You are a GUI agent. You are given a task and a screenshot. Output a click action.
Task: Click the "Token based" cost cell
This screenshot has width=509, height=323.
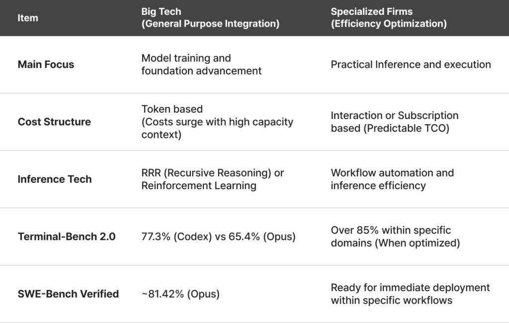(x=172, y=109)
